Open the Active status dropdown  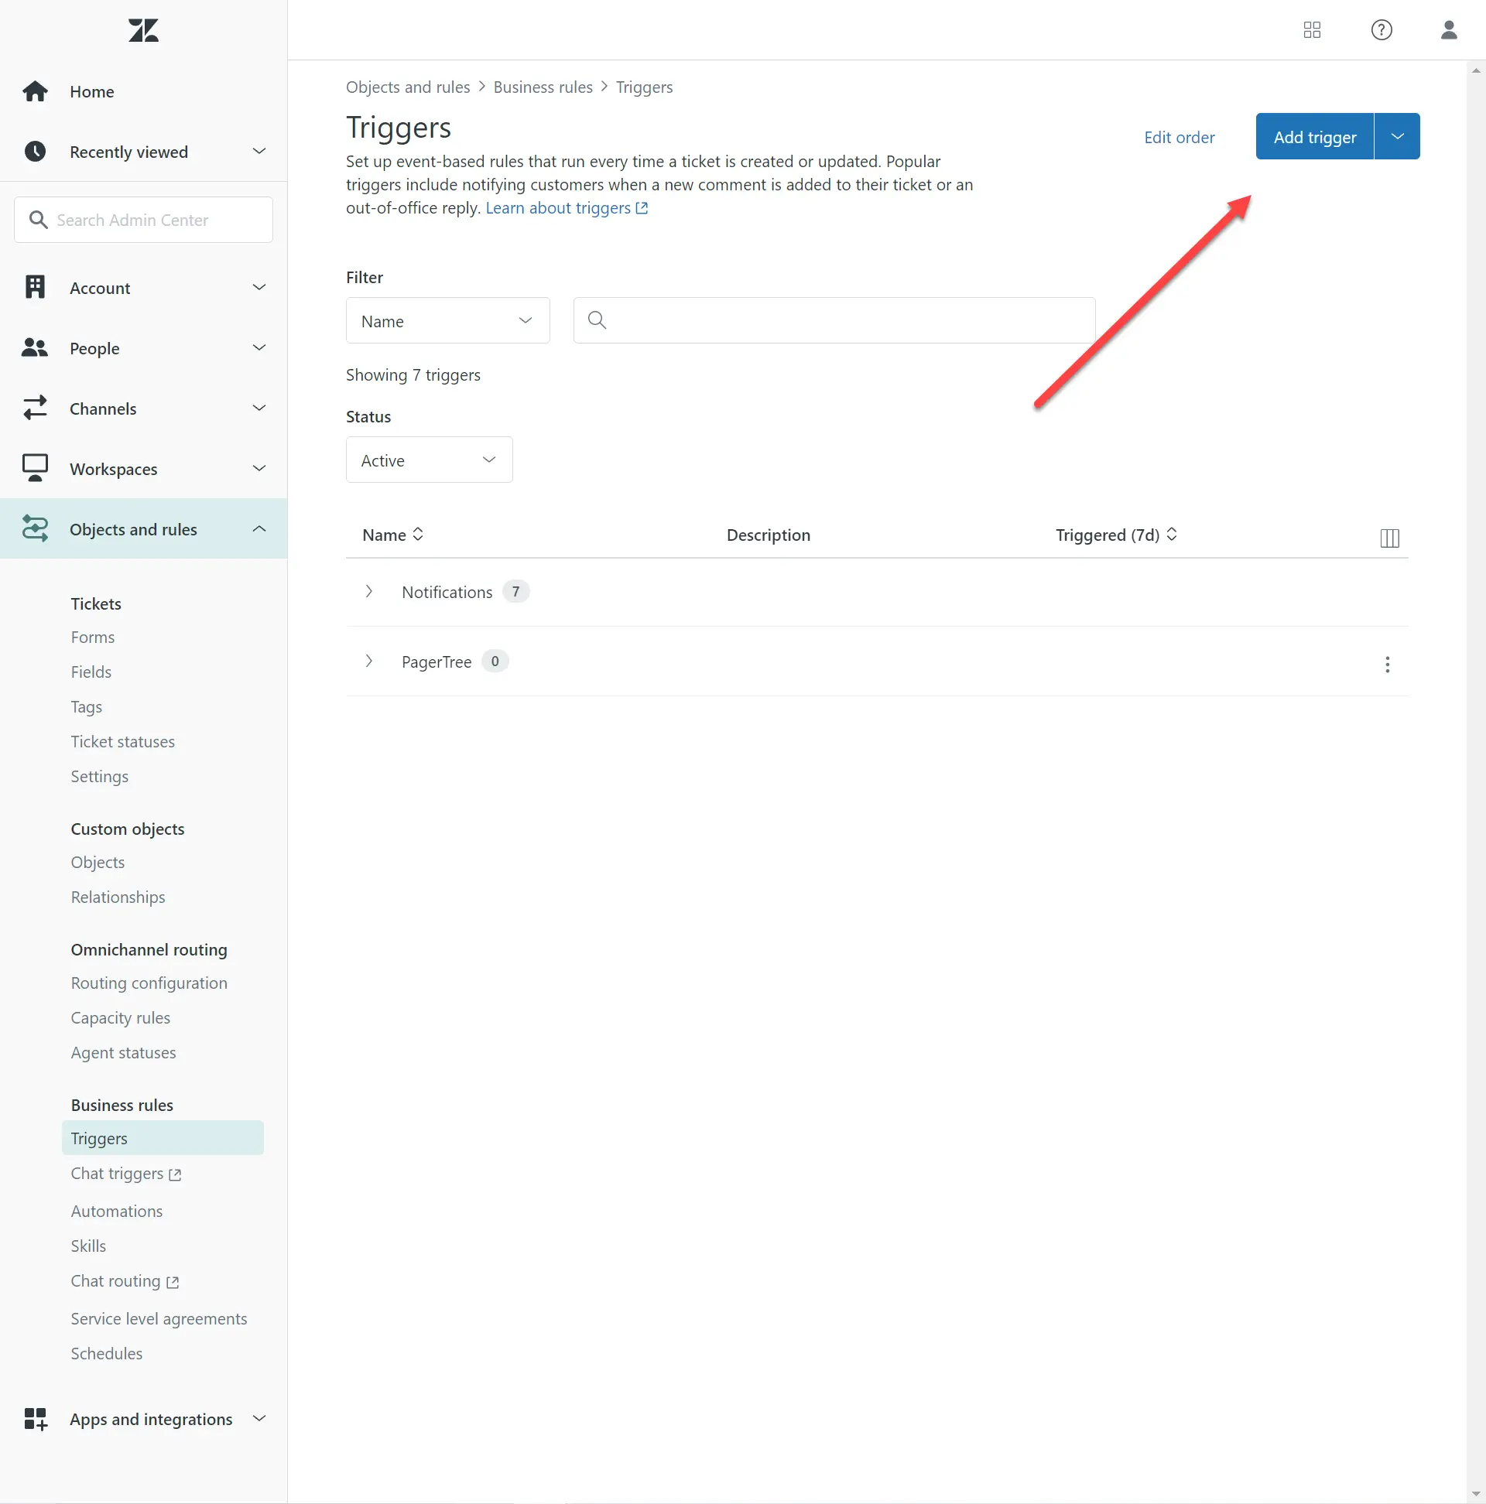click(428, 460)
